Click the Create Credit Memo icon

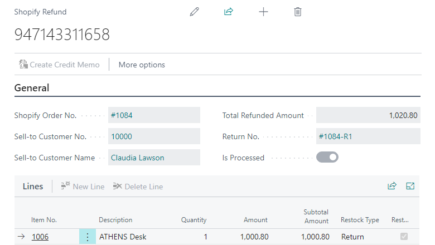(x=23, y=65)
